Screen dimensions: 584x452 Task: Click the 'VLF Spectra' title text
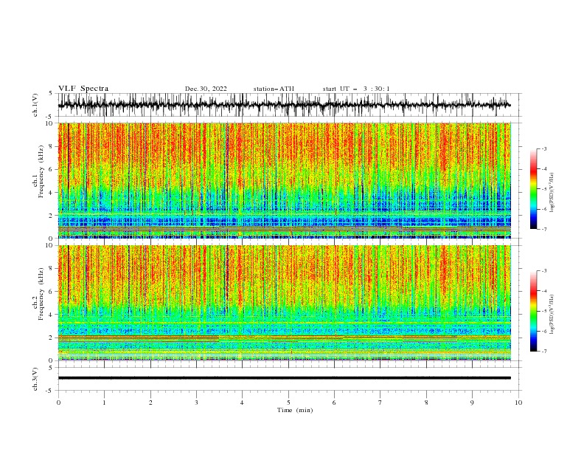(83, 89)
